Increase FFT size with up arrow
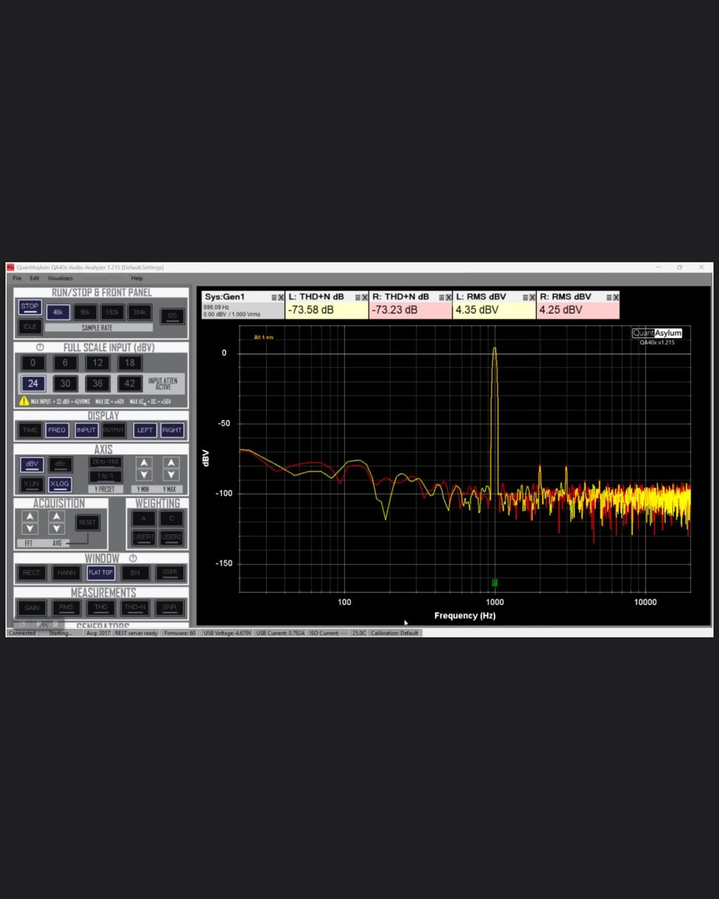 pos(30,516)
